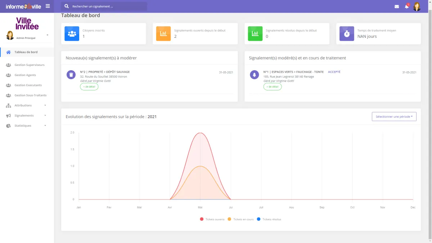
Task: Click address '32, Route du Souillet 38500 Voiron'
Action: coord(103,77)
